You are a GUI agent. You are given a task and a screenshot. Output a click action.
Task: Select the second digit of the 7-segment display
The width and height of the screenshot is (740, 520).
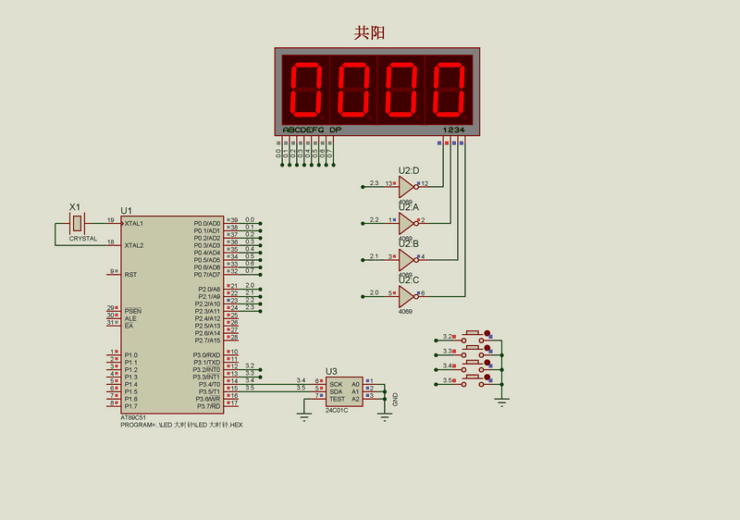(353, 90)
